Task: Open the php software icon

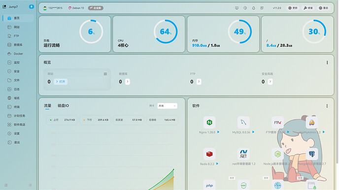Action: point(209,185)
